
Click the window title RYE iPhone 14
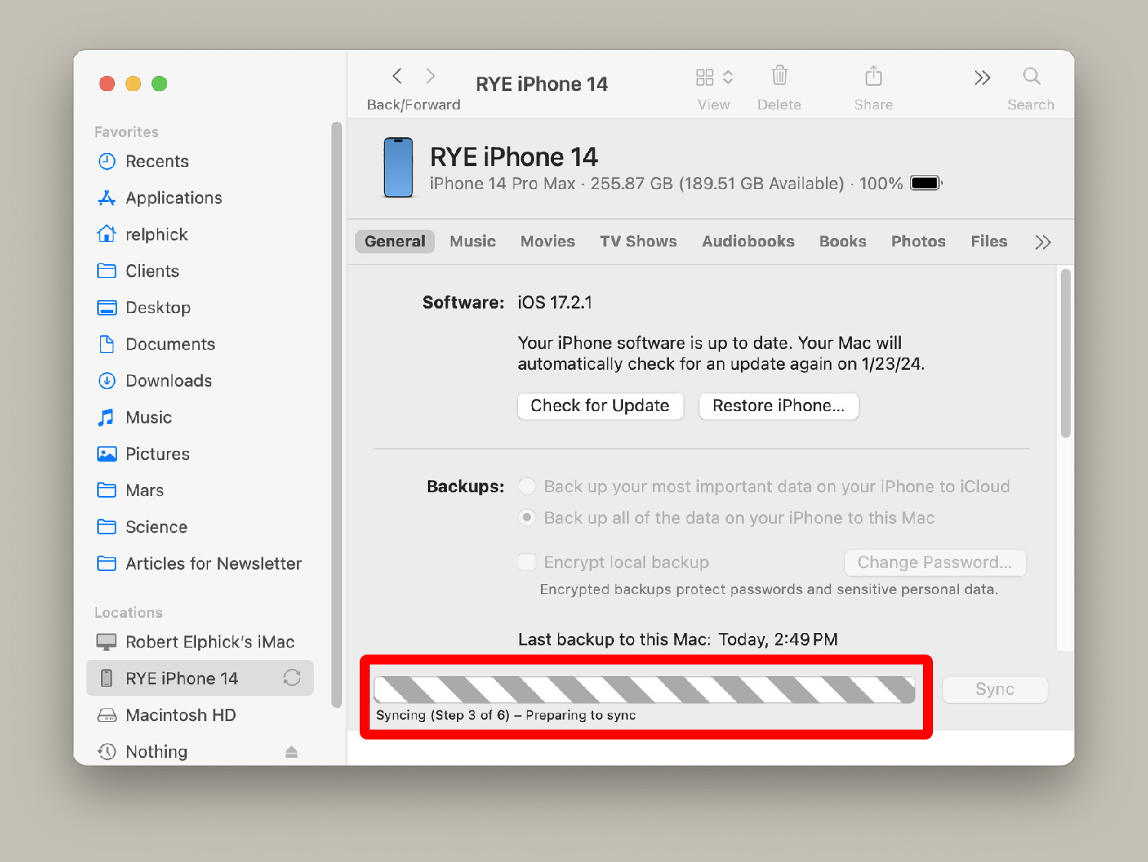click(x=542, y=84)
